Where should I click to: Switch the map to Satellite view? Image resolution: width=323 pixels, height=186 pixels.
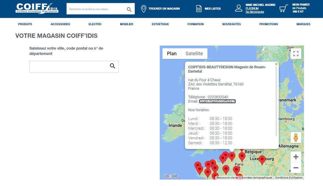point(194,54)
